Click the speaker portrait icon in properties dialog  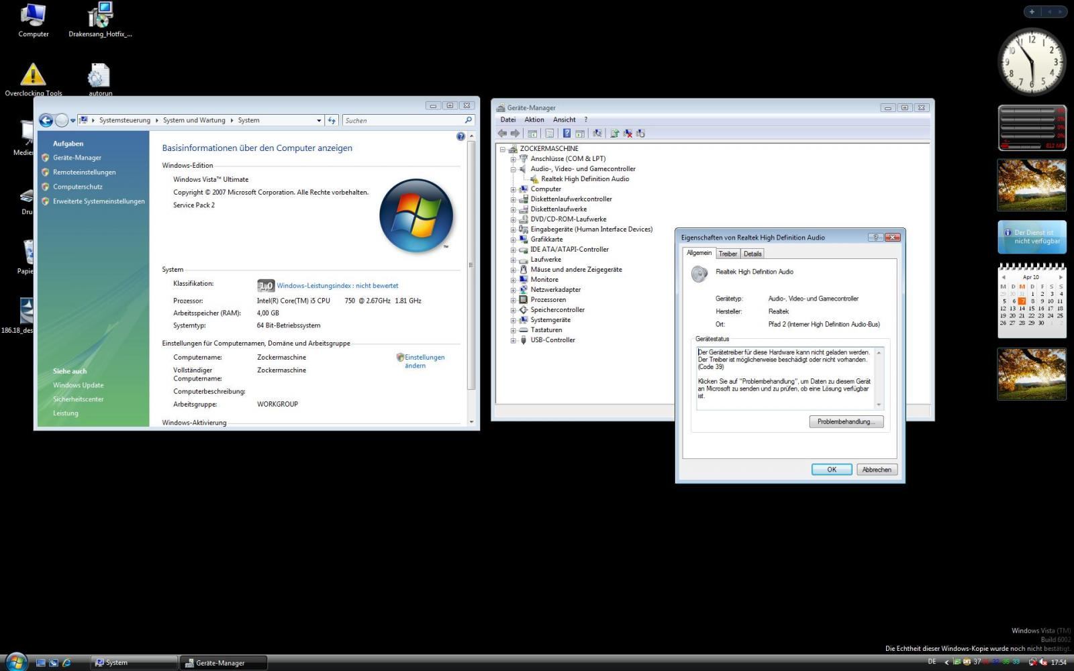699,274
